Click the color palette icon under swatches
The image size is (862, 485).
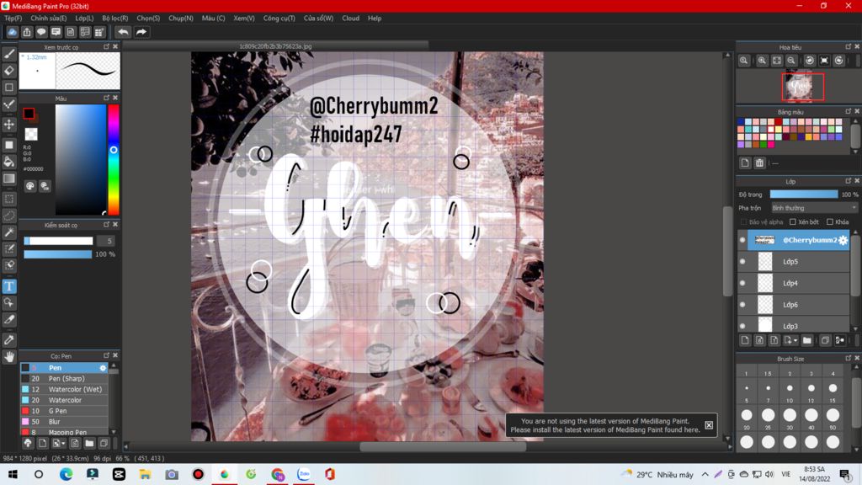pos(30,186)
